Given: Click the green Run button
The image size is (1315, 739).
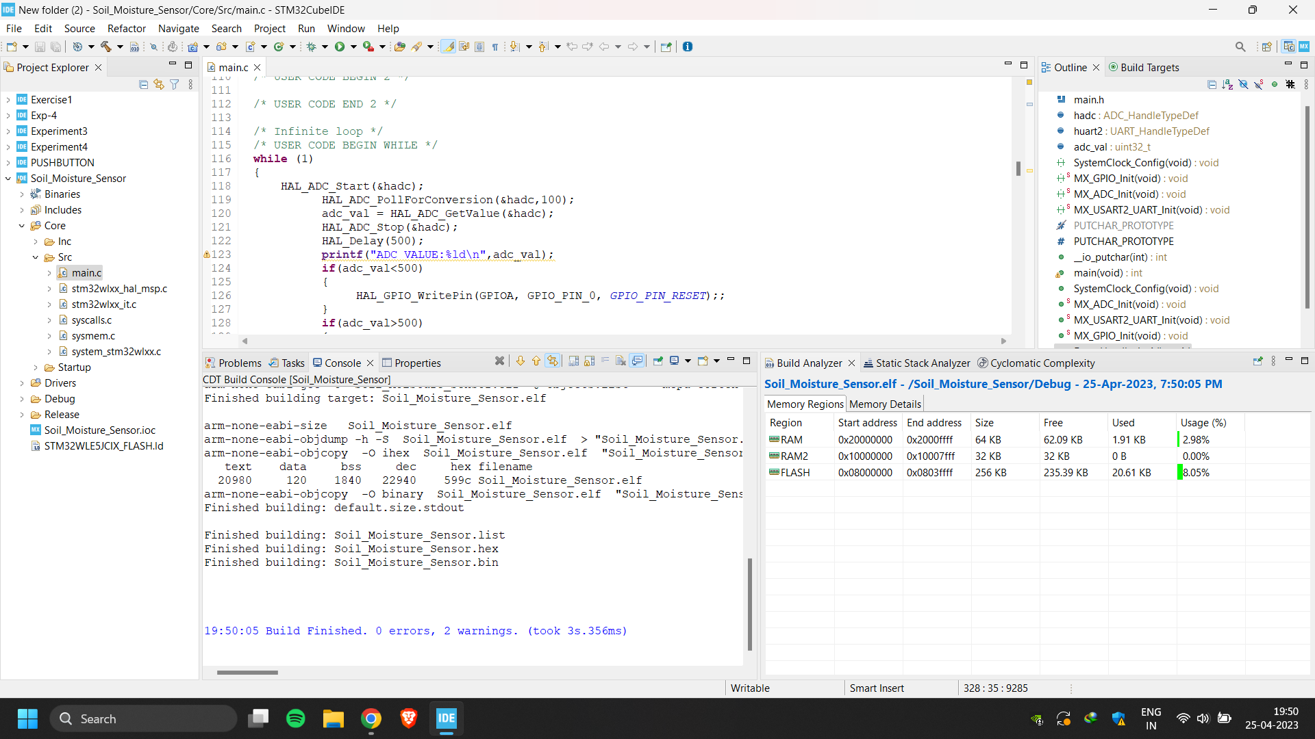Looking at the screenshot, I should point(340,47).
